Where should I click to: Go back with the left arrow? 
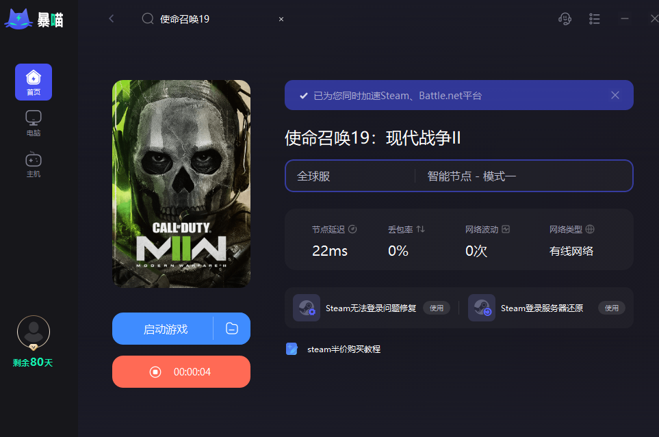pyautogui.click(x=112, y=18)
